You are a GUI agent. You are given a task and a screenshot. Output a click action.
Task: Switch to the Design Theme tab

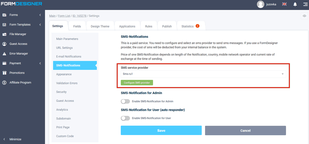[x=100, y=26]
